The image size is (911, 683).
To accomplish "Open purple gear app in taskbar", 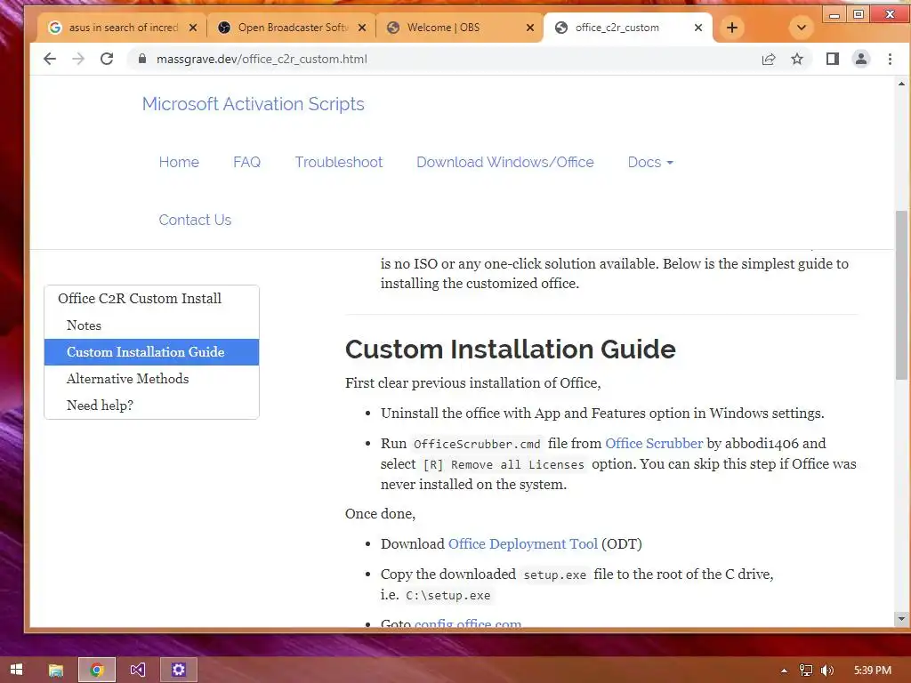I will [178, 670].
